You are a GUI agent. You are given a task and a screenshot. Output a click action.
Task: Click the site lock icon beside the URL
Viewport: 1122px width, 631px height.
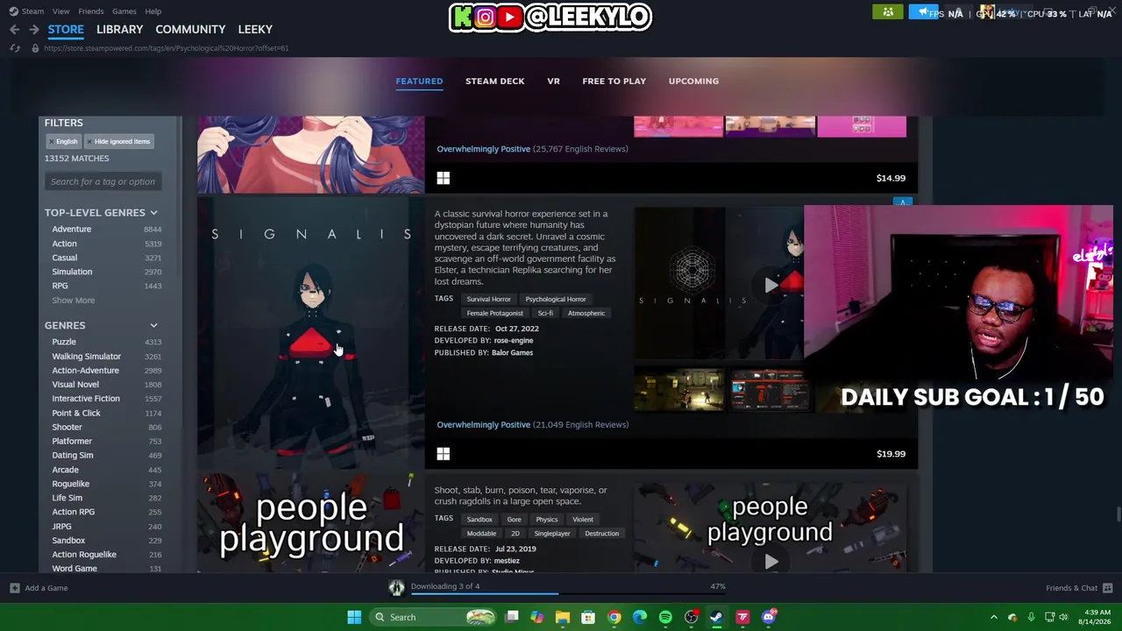(x=35, y=48)
